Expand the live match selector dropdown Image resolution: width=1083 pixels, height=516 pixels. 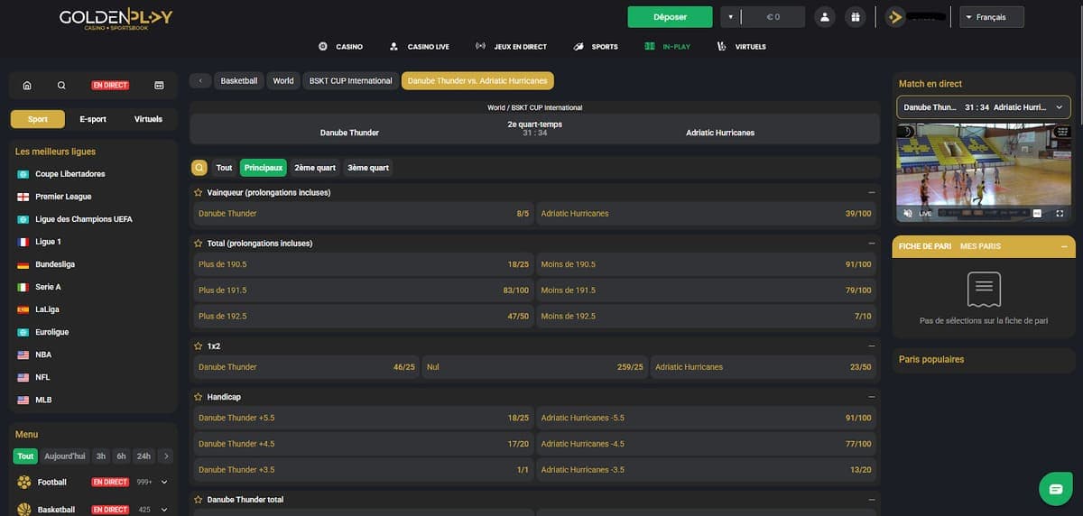click(x=983, y=107)
